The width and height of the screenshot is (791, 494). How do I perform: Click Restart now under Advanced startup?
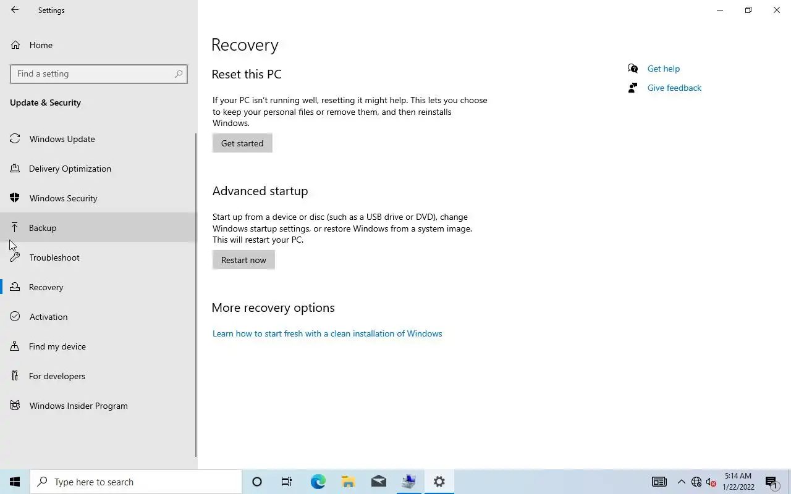coord(243,260)
